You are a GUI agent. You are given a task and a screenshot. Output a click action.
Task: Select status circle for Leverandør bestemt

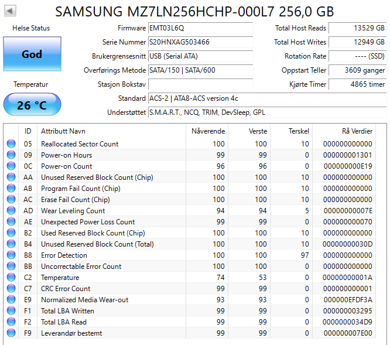click(11, 333)
